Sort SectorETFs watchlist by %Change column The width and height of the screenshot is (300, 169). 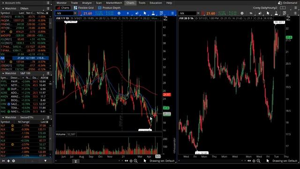[23, 122]
